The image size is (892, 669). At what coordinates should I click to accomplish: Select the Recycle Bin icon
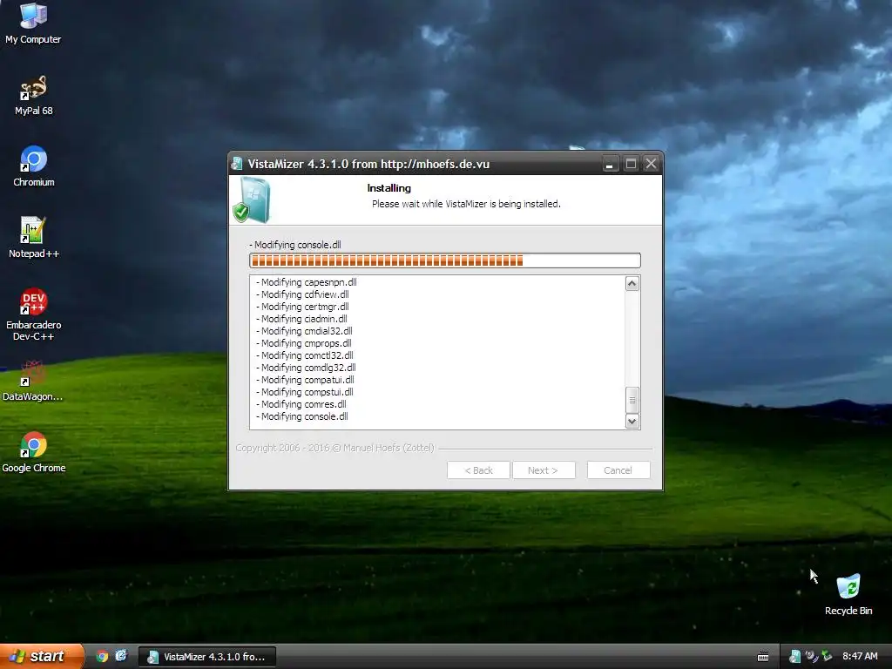tap(848, 595)
